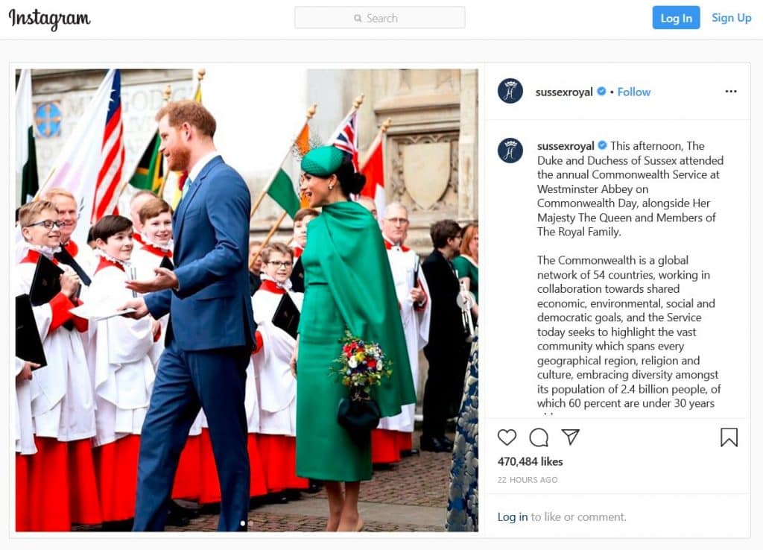Open sussexroyal username in the caption

point(566,146)
